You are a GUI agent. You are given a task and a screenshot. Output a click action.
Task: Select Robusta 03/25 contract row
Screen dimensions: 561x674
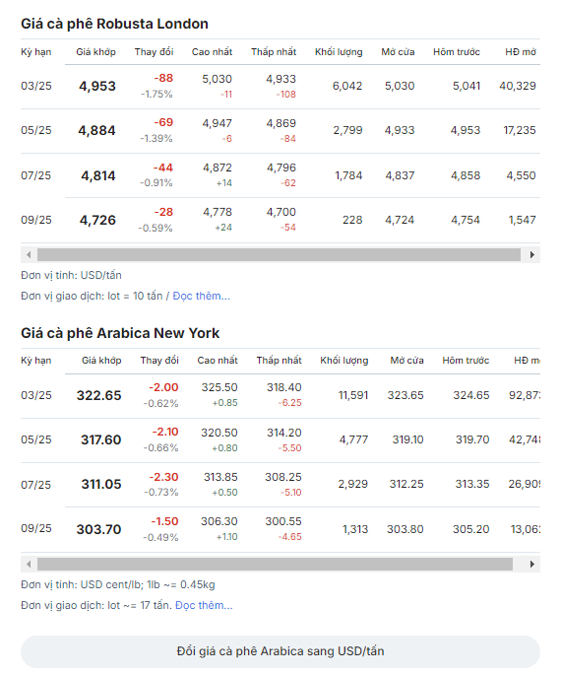coord(280,87)
